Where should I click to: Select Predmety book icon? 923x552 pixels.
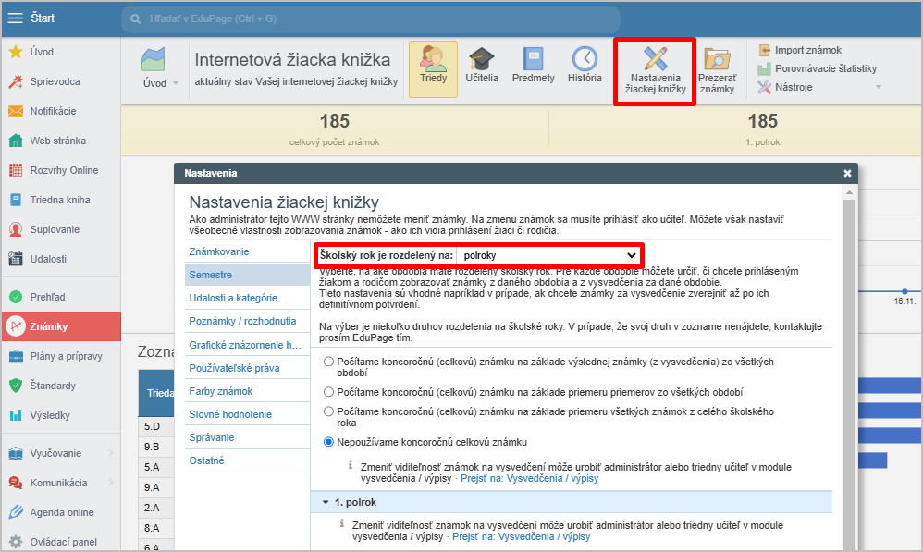click(534, 59)
